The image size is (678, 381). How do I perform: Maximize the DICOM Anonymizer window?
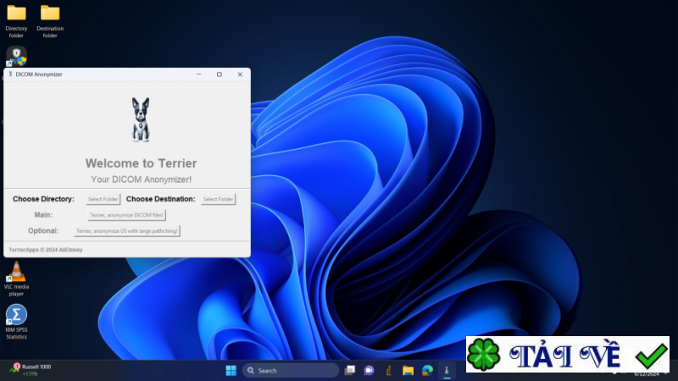219,75
